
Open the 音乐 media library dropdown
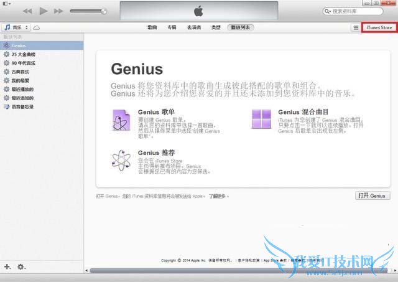pyautogui.click(x=16, y=27)
